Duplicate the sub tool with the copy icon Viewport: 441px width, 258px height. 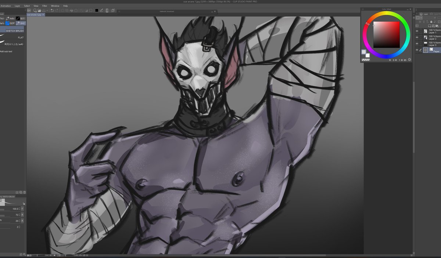(21, 192)
